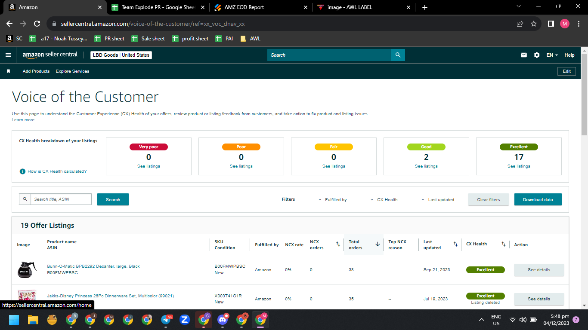Open the Seller Central hamburger menu
Image resolution: width=588 pixels, height=330 pixels.
[8, 55]
